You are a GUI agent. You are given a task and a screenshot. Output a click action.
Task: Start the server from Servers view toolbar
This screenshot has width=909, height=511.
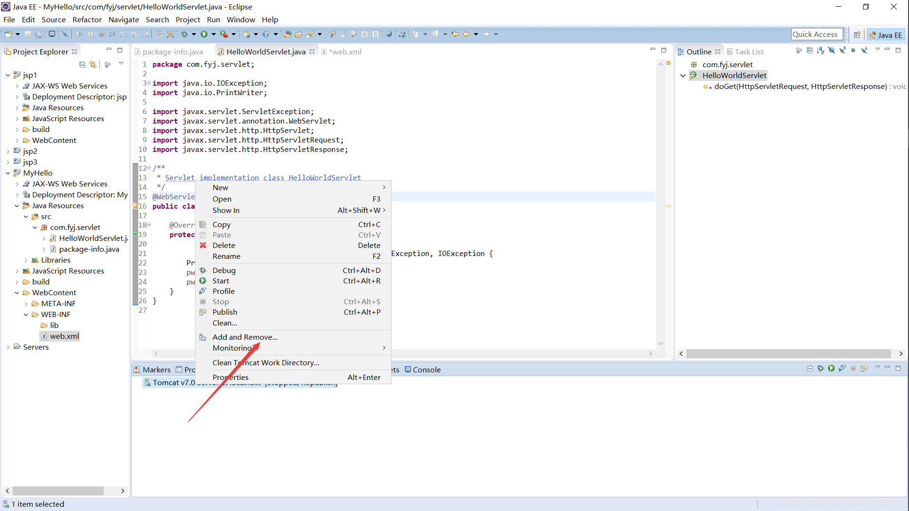[831, 369]
